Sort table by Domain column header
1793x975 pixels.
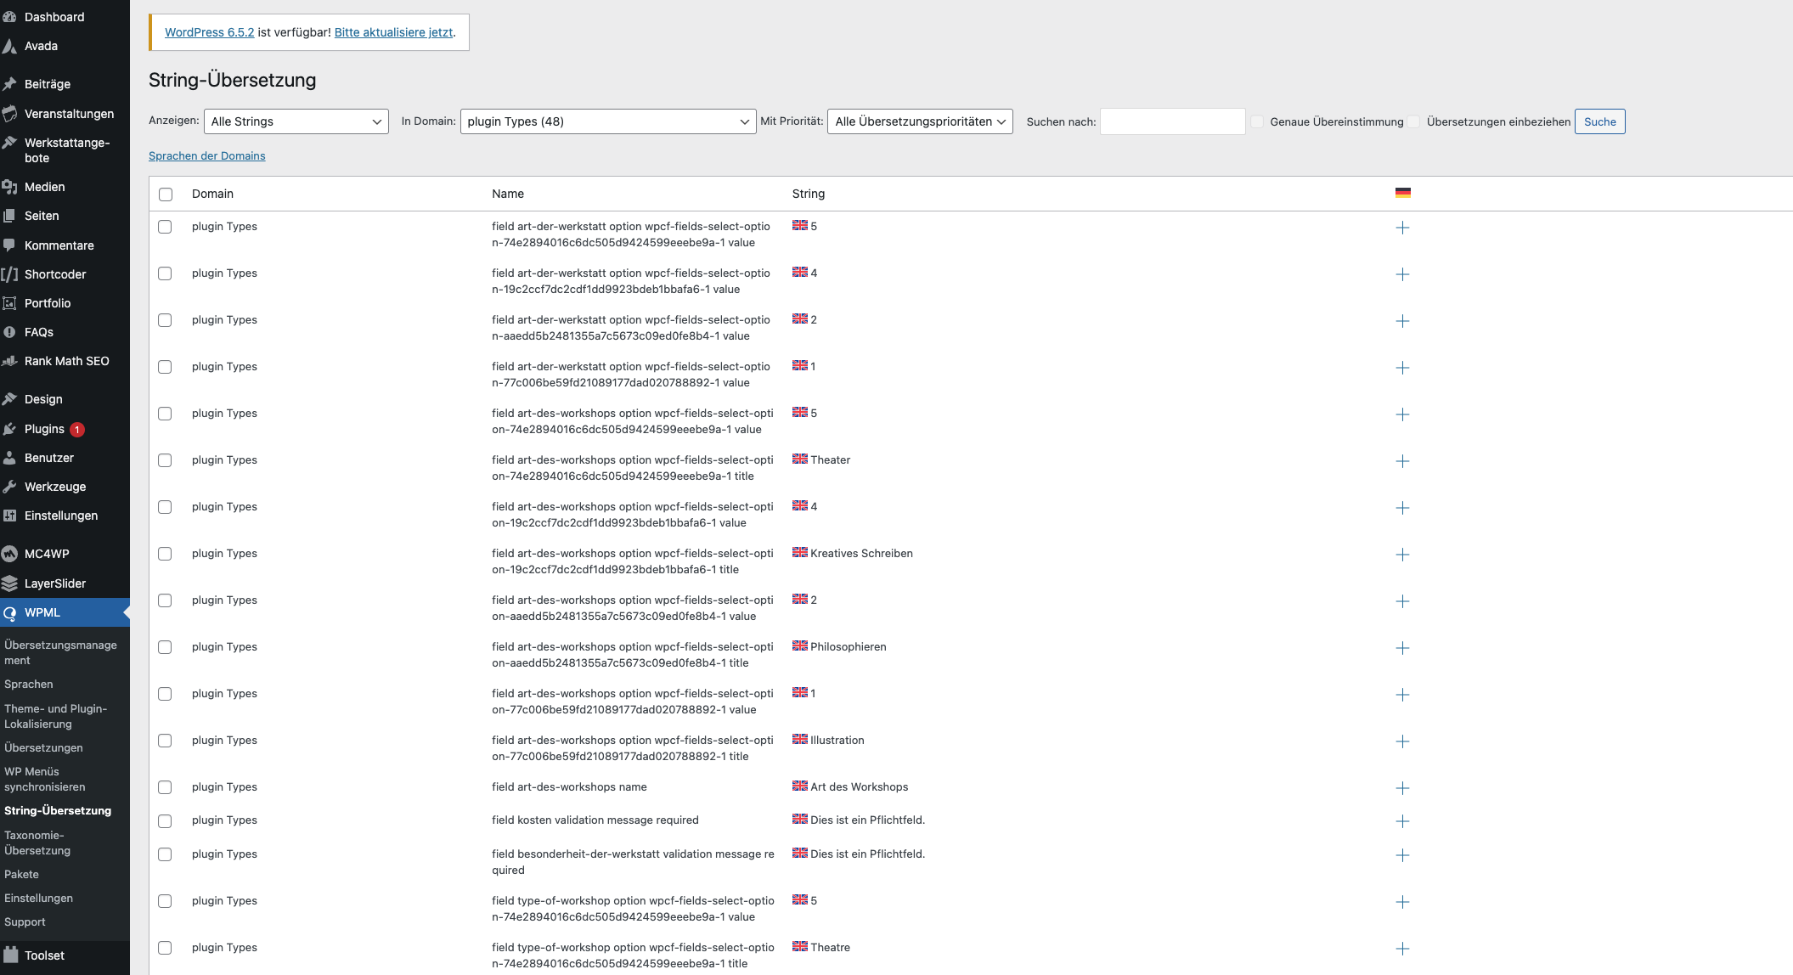pyautogui.click(x=212, y=194)
